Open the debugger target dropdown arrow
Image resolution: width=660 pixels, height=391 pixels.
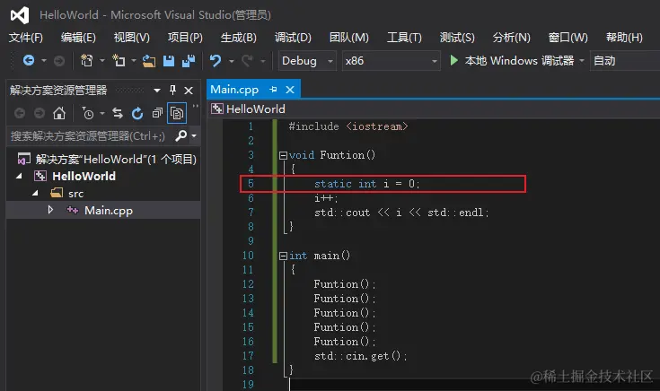click(x=582, y=61)
